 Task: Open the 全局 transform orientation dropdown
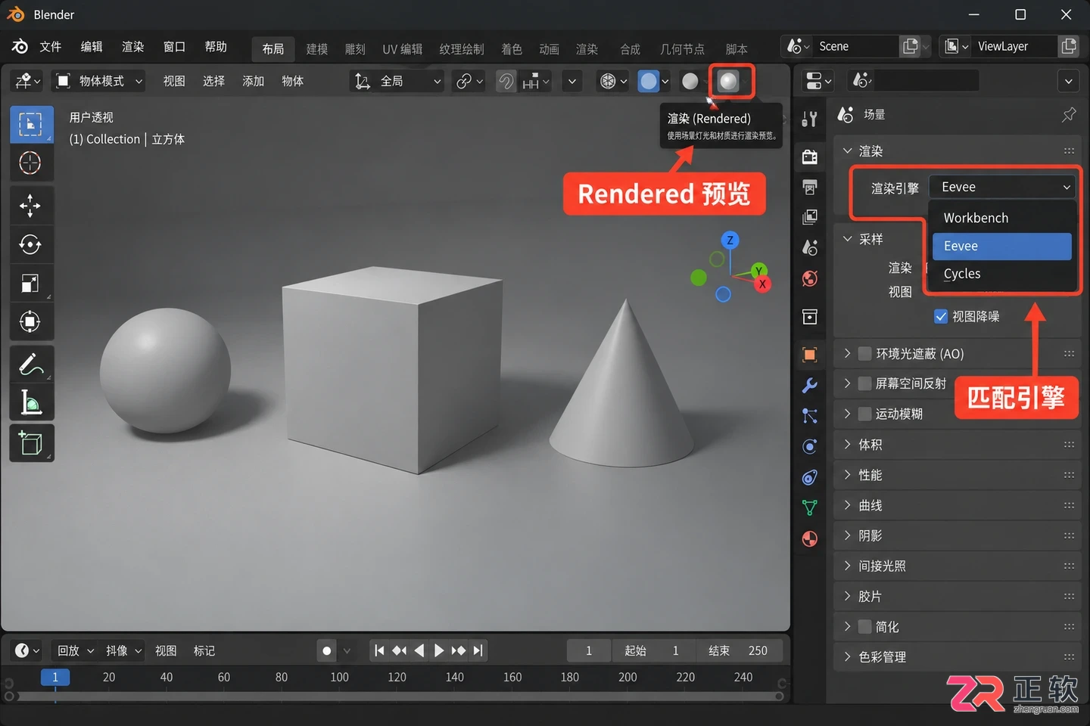pyautogui.click(x=397, y=81)
